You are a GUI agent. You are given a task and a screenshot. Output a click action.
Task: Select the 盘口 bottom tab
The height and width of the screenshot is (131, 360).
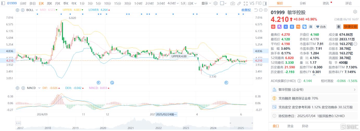coord(276,126)
